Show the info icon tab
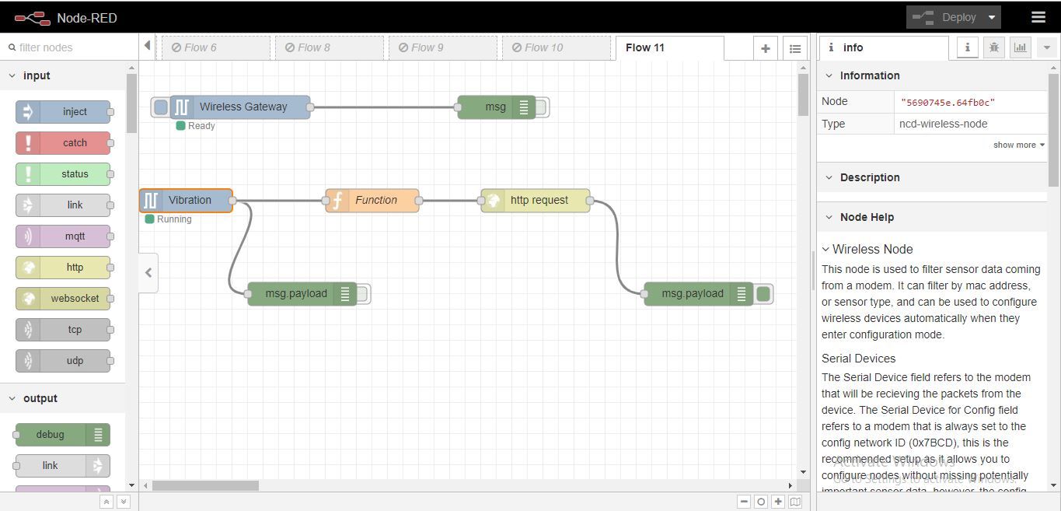Image resolution: width=1061 pixels, height=511 pixels. [967, 47]
